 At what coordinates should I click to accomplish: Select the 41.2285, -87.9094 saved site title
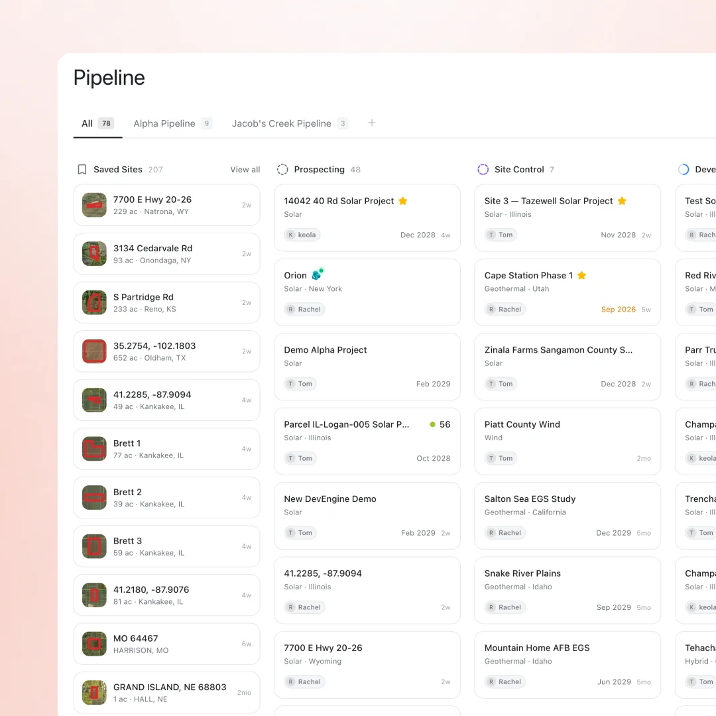point(152,394)
